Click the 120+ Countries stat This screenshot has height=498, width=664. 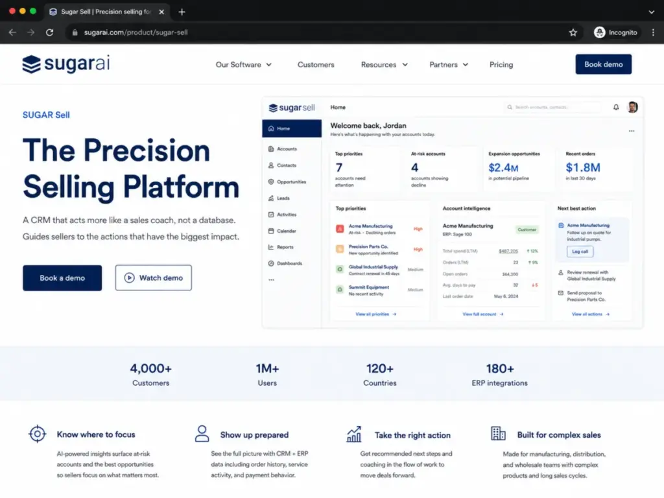[x=380, y=374]
